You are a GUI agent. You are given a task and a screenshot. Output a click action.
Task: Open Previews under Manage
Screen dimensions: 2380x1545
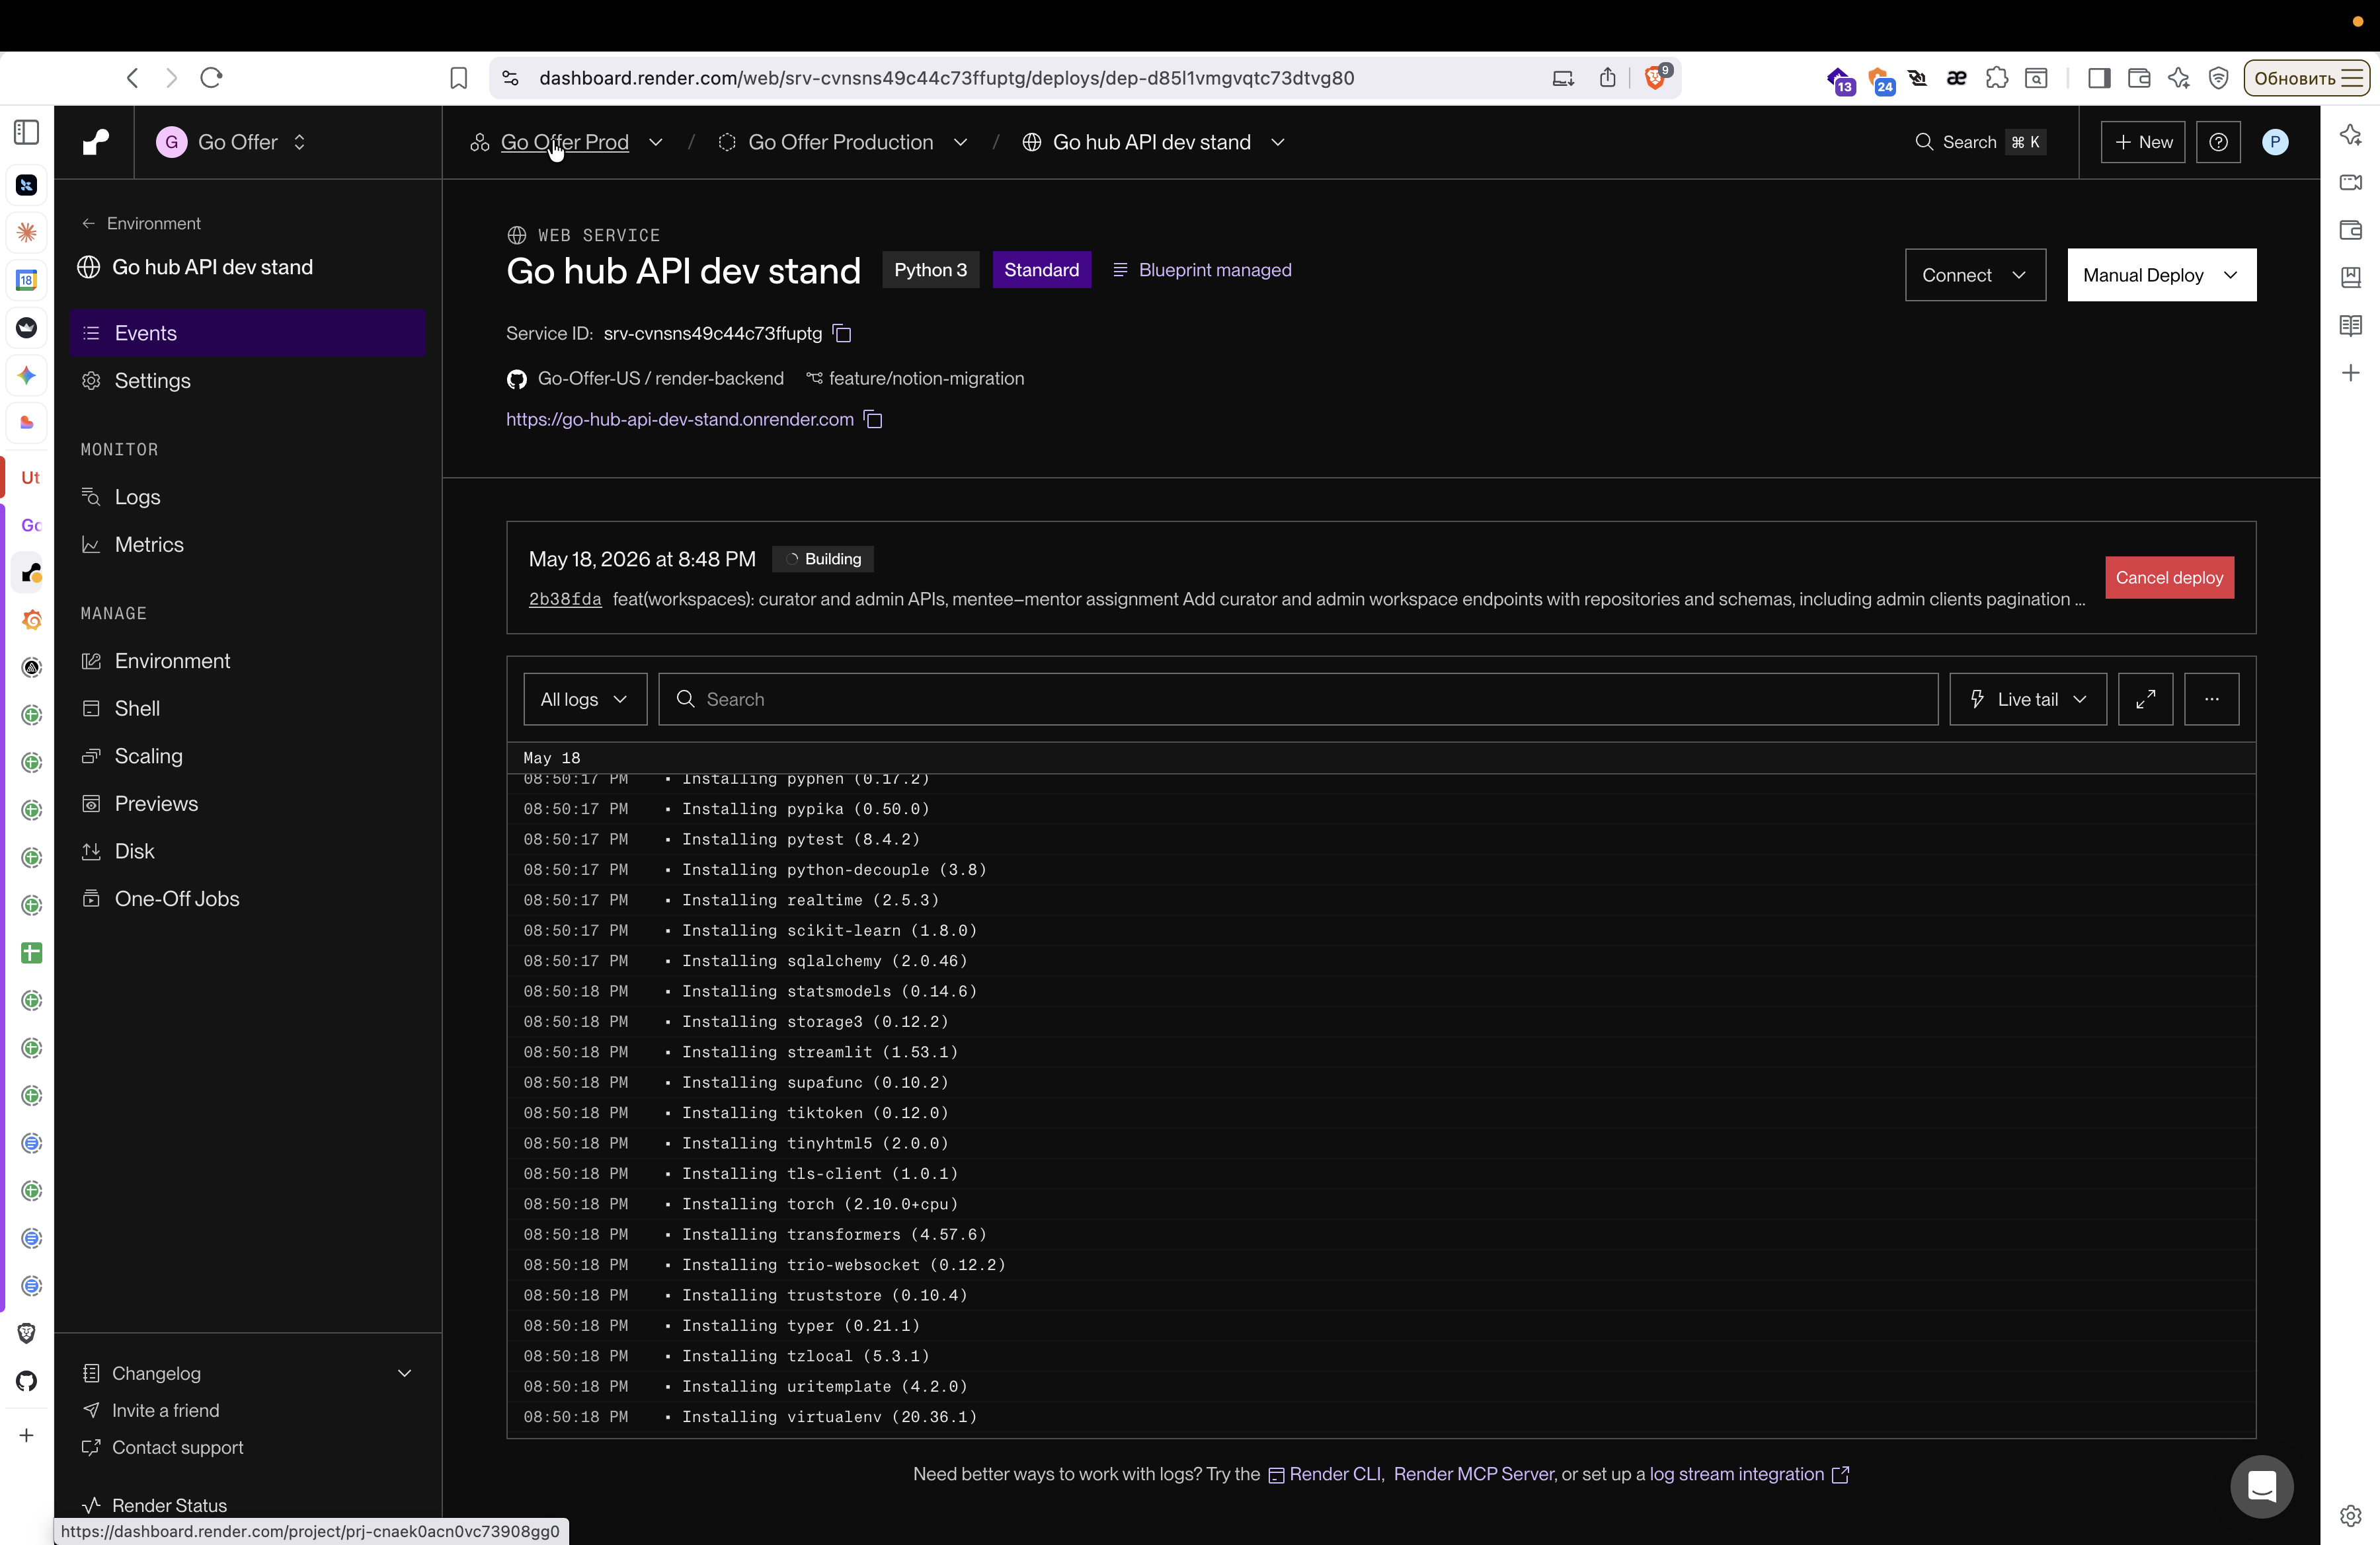pyautogui.click(x=248, y=804)
